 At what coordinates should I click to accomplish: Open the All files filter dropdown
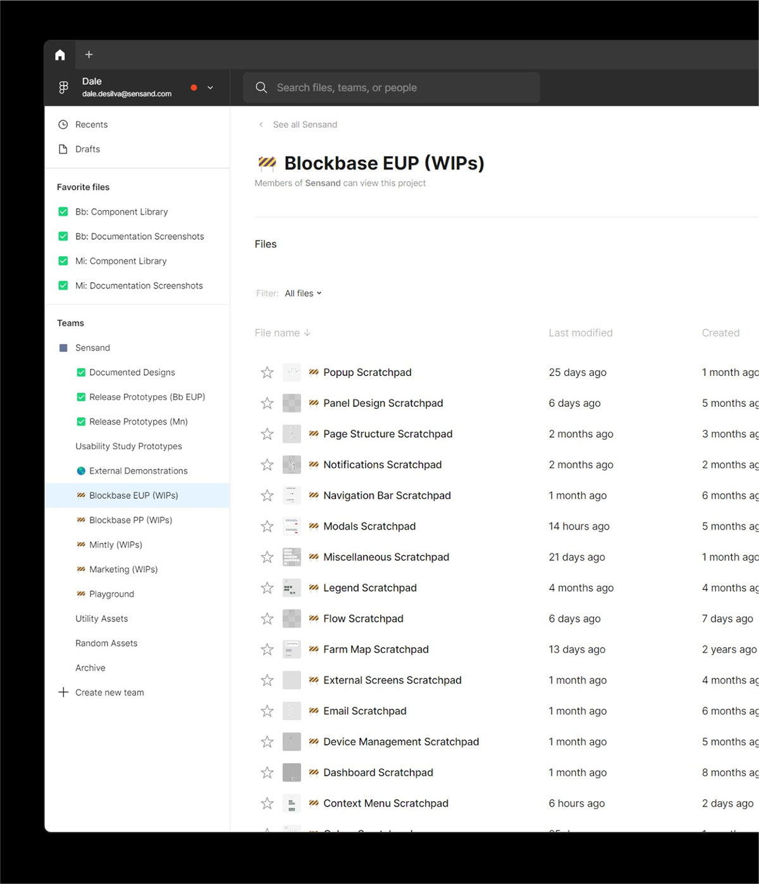[x=303, y=294]
